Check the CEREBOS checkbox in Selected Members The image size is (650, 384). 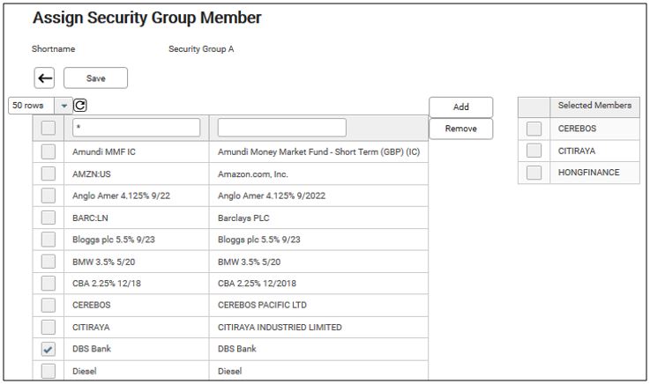tap(534, 129)
